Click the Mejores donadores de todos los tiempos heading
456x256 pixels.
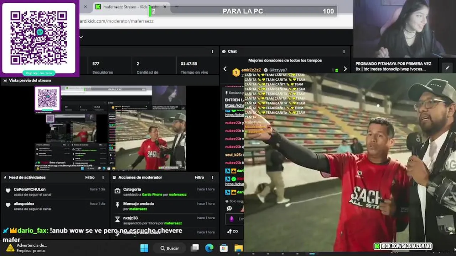point(285,60)
